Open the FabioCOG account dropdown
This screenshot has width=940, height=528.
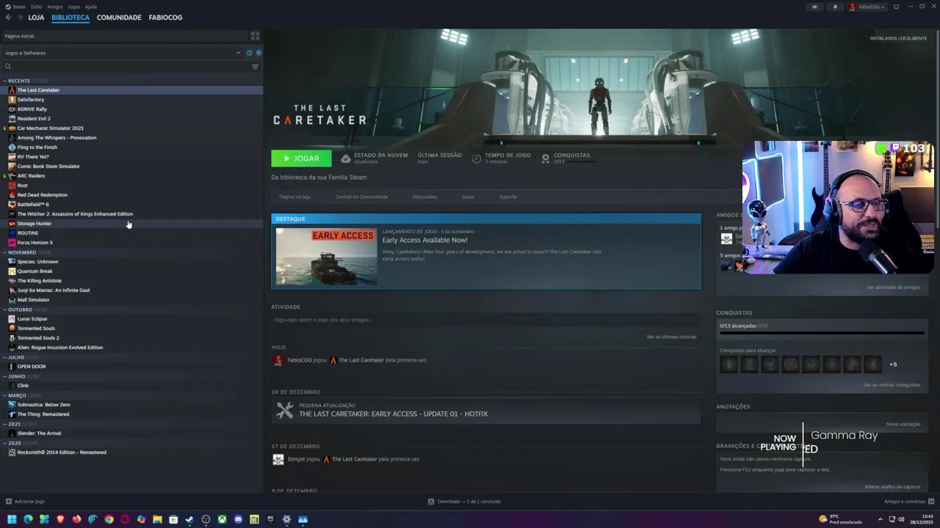click(867, 7)
